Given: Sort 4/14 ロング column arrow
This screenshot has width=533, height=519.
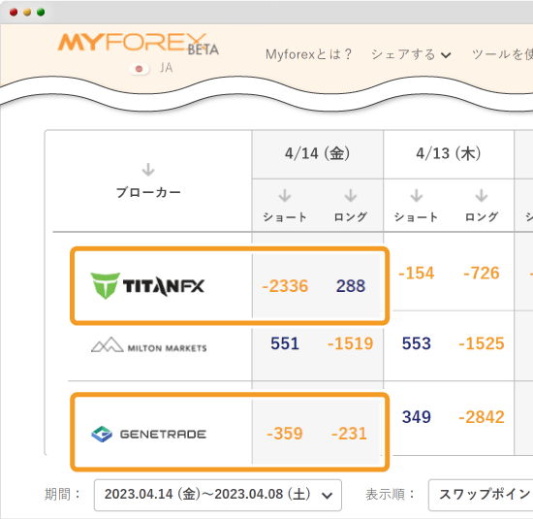Looking at the screenshot, I should 351,196.
